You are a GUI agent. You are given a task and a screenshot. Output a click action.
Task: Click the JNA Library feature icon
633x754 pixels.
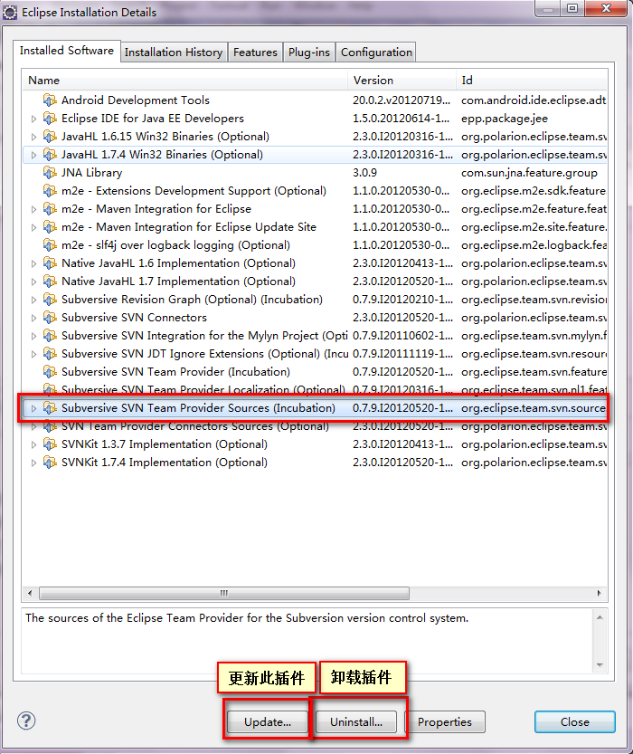coord(50,173)
